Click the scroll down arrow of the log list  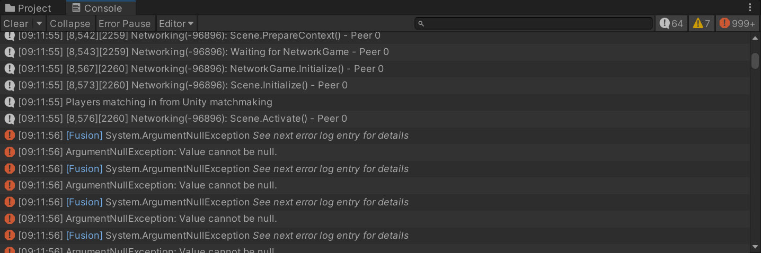(755, 247)
